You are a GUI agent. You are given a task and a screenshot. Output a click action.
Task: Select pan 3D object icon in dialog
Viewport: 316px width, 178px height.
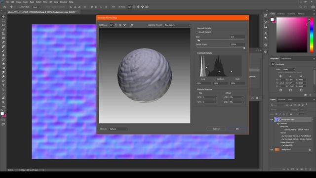point(120,25)
